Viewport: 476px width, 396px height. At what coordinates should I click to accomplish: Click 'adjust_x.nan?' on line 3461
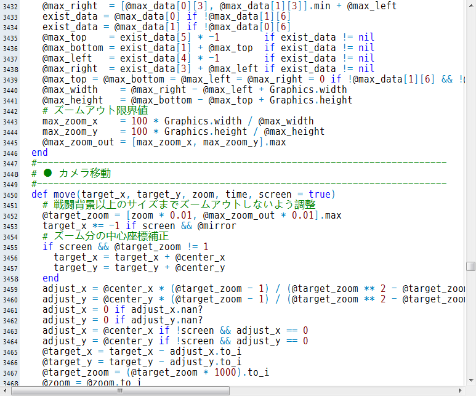167,310
